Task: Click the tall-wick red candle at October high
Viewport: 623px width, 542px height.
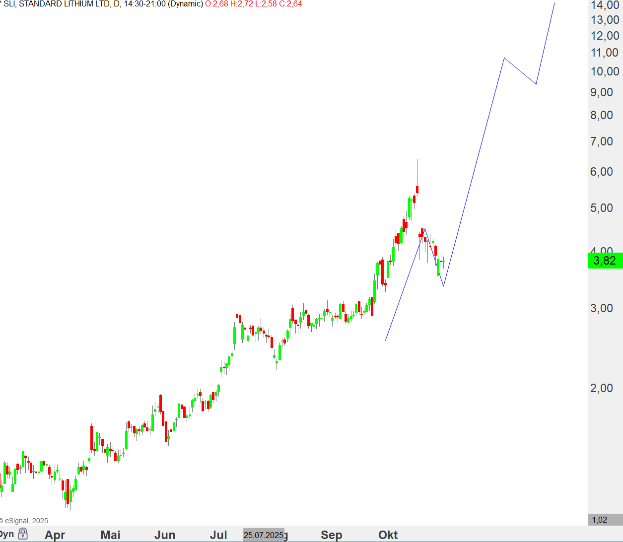Action: pyautogui.click(x=417, y=189)
